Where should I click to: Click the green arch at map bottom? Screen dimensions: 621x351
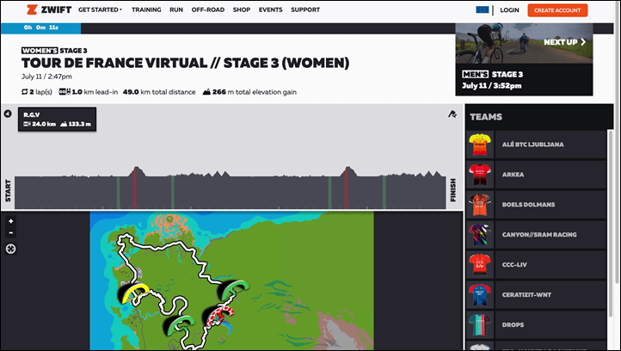[x=179, y=325]
